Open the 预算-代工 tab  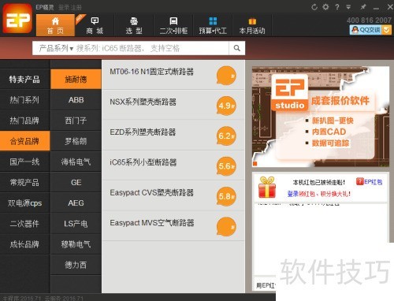(x=213, y=25)
